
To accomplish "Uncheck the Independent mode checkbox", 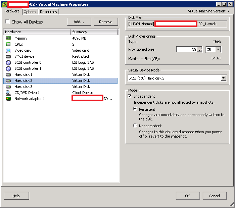I will tap(130, 96).
